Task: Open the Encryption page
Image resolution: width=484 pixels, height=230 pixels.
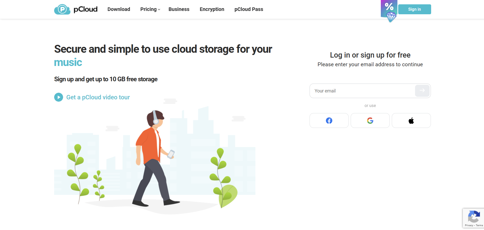Action: point(212,9)
